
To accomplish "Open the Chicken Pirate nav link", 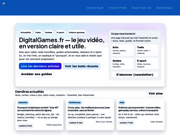I will click(x=118, y=8).
